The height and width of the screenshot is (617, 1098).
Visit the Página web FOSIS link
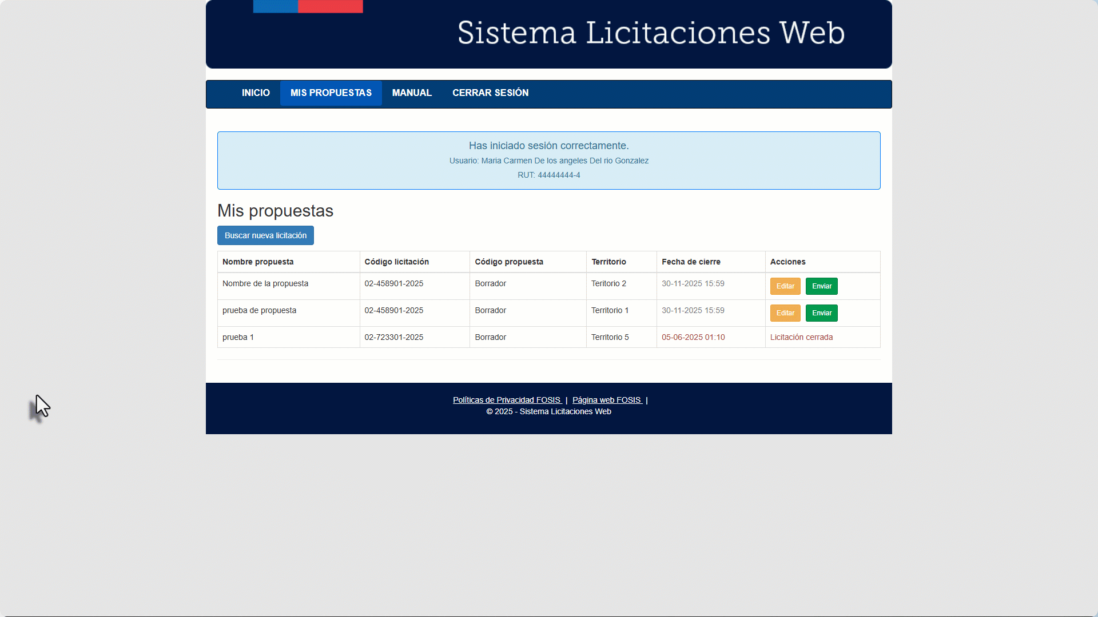[x=607, y=400]
